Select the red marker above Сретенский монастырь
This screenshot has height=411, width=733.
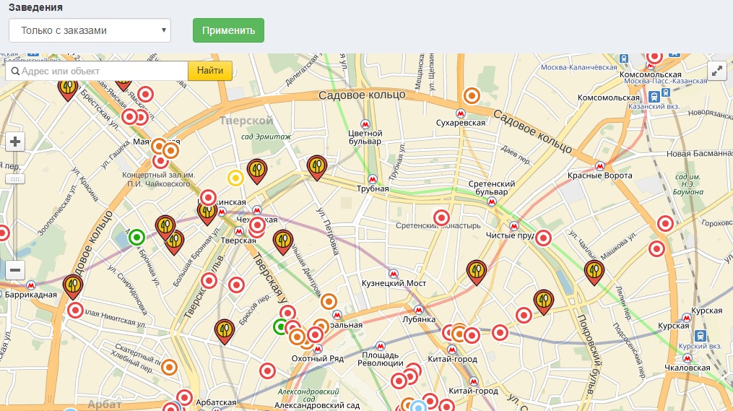click(x=441, y=217)
